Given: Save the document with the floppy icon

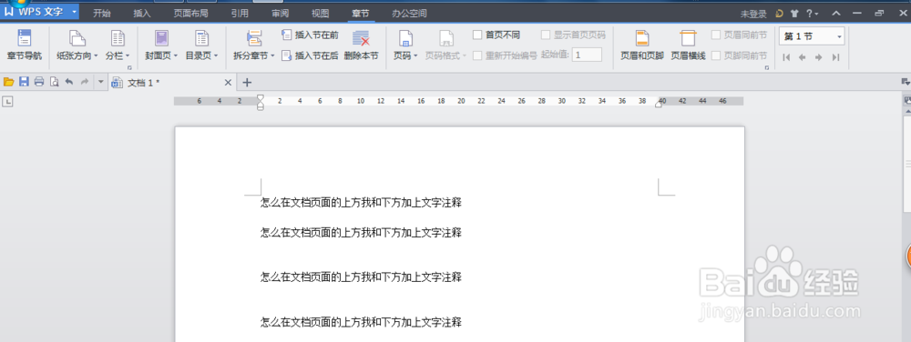Looking at the screenshot, I should pyautogui.click(x=24, y=82).
